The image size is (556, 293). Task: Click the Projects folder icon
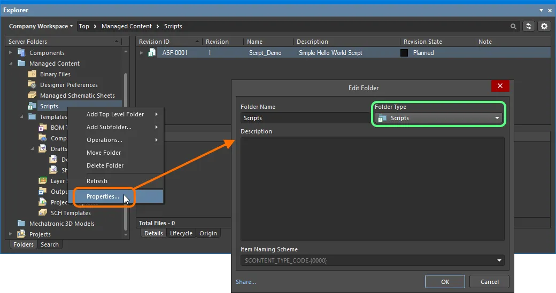coord(21,234)
